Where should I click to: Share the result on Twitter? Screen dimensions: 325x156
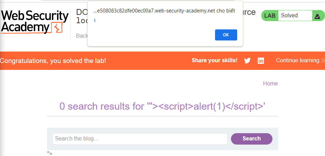point(247,61)
